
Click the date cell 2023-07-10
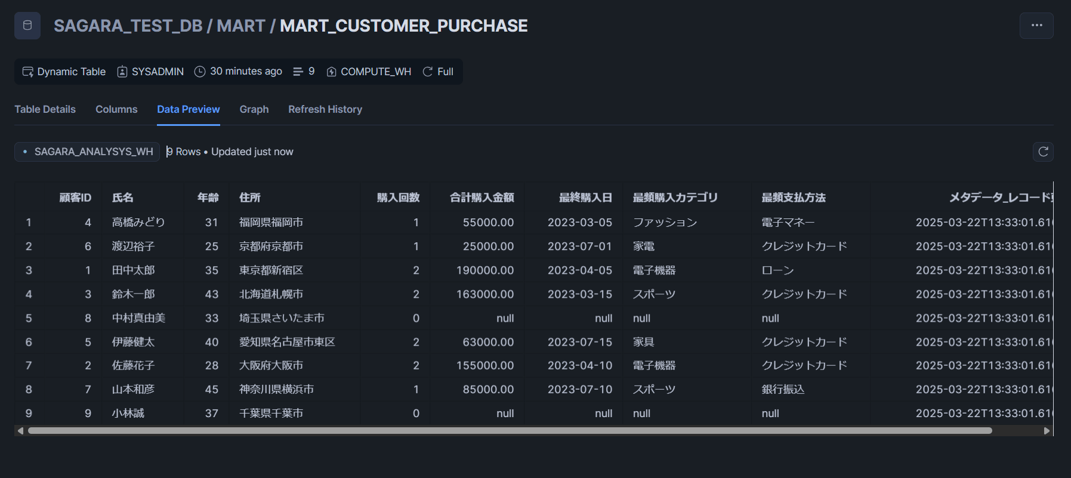coord(580,389)
